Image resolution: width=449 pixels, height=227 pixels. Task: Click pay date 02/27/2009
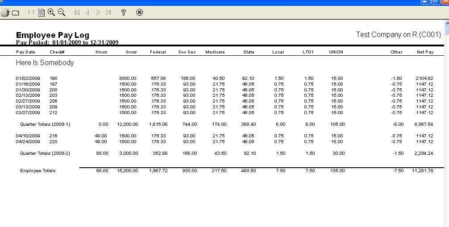pyautogui.click(x=28, y=101)
